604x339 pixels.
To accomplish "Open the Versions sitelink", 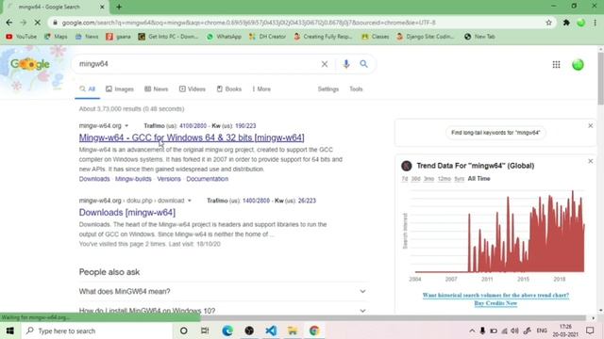I will point(169,179).
